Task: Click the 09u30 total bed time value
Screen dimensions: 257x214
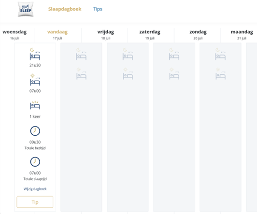Action: [35, 142]
